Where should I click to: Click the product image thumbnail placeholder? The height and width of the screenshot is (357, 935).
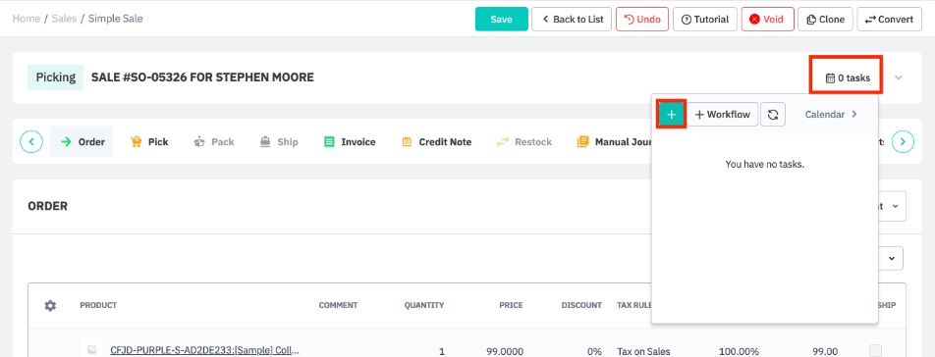[92, 350]
